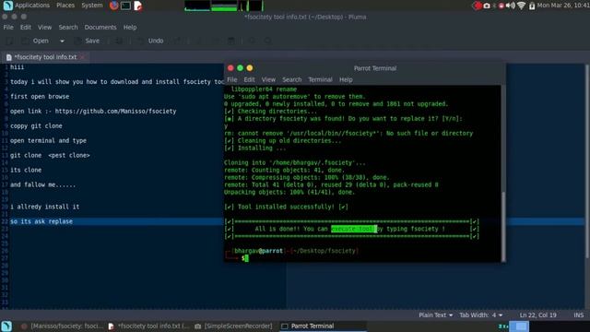Open Tab Width dropdown in status bar
Viewport: 590px width, 332px height.
[481, 315]
